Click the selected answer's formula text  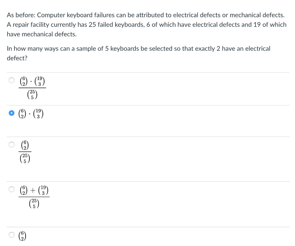pyautogui.click(x=32, y=113)
